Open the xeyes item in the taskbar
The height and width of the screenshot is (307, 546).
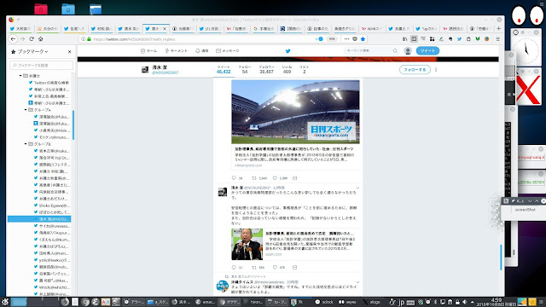(347, 302)
